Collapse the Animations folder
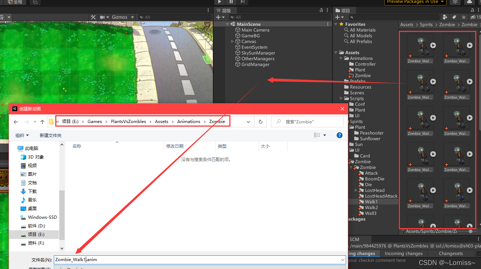This screenshot has width=481, height=269. click(x=341, y=58)
